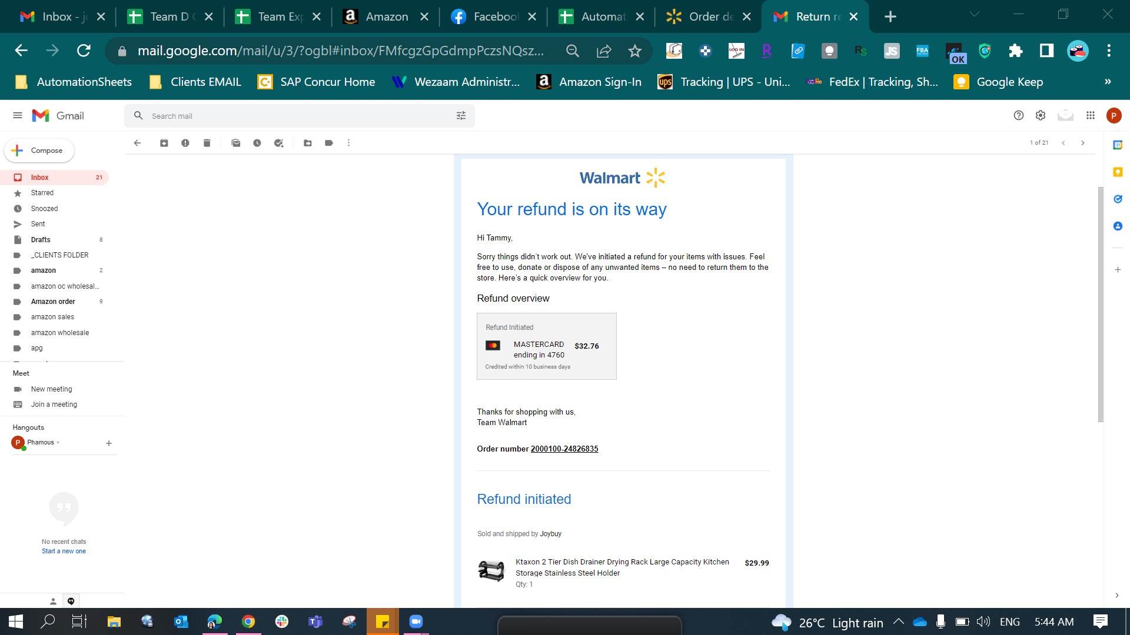Open Gmail support help icon
This screenshot has width=1130, height=635.
tap(1019, 116)
